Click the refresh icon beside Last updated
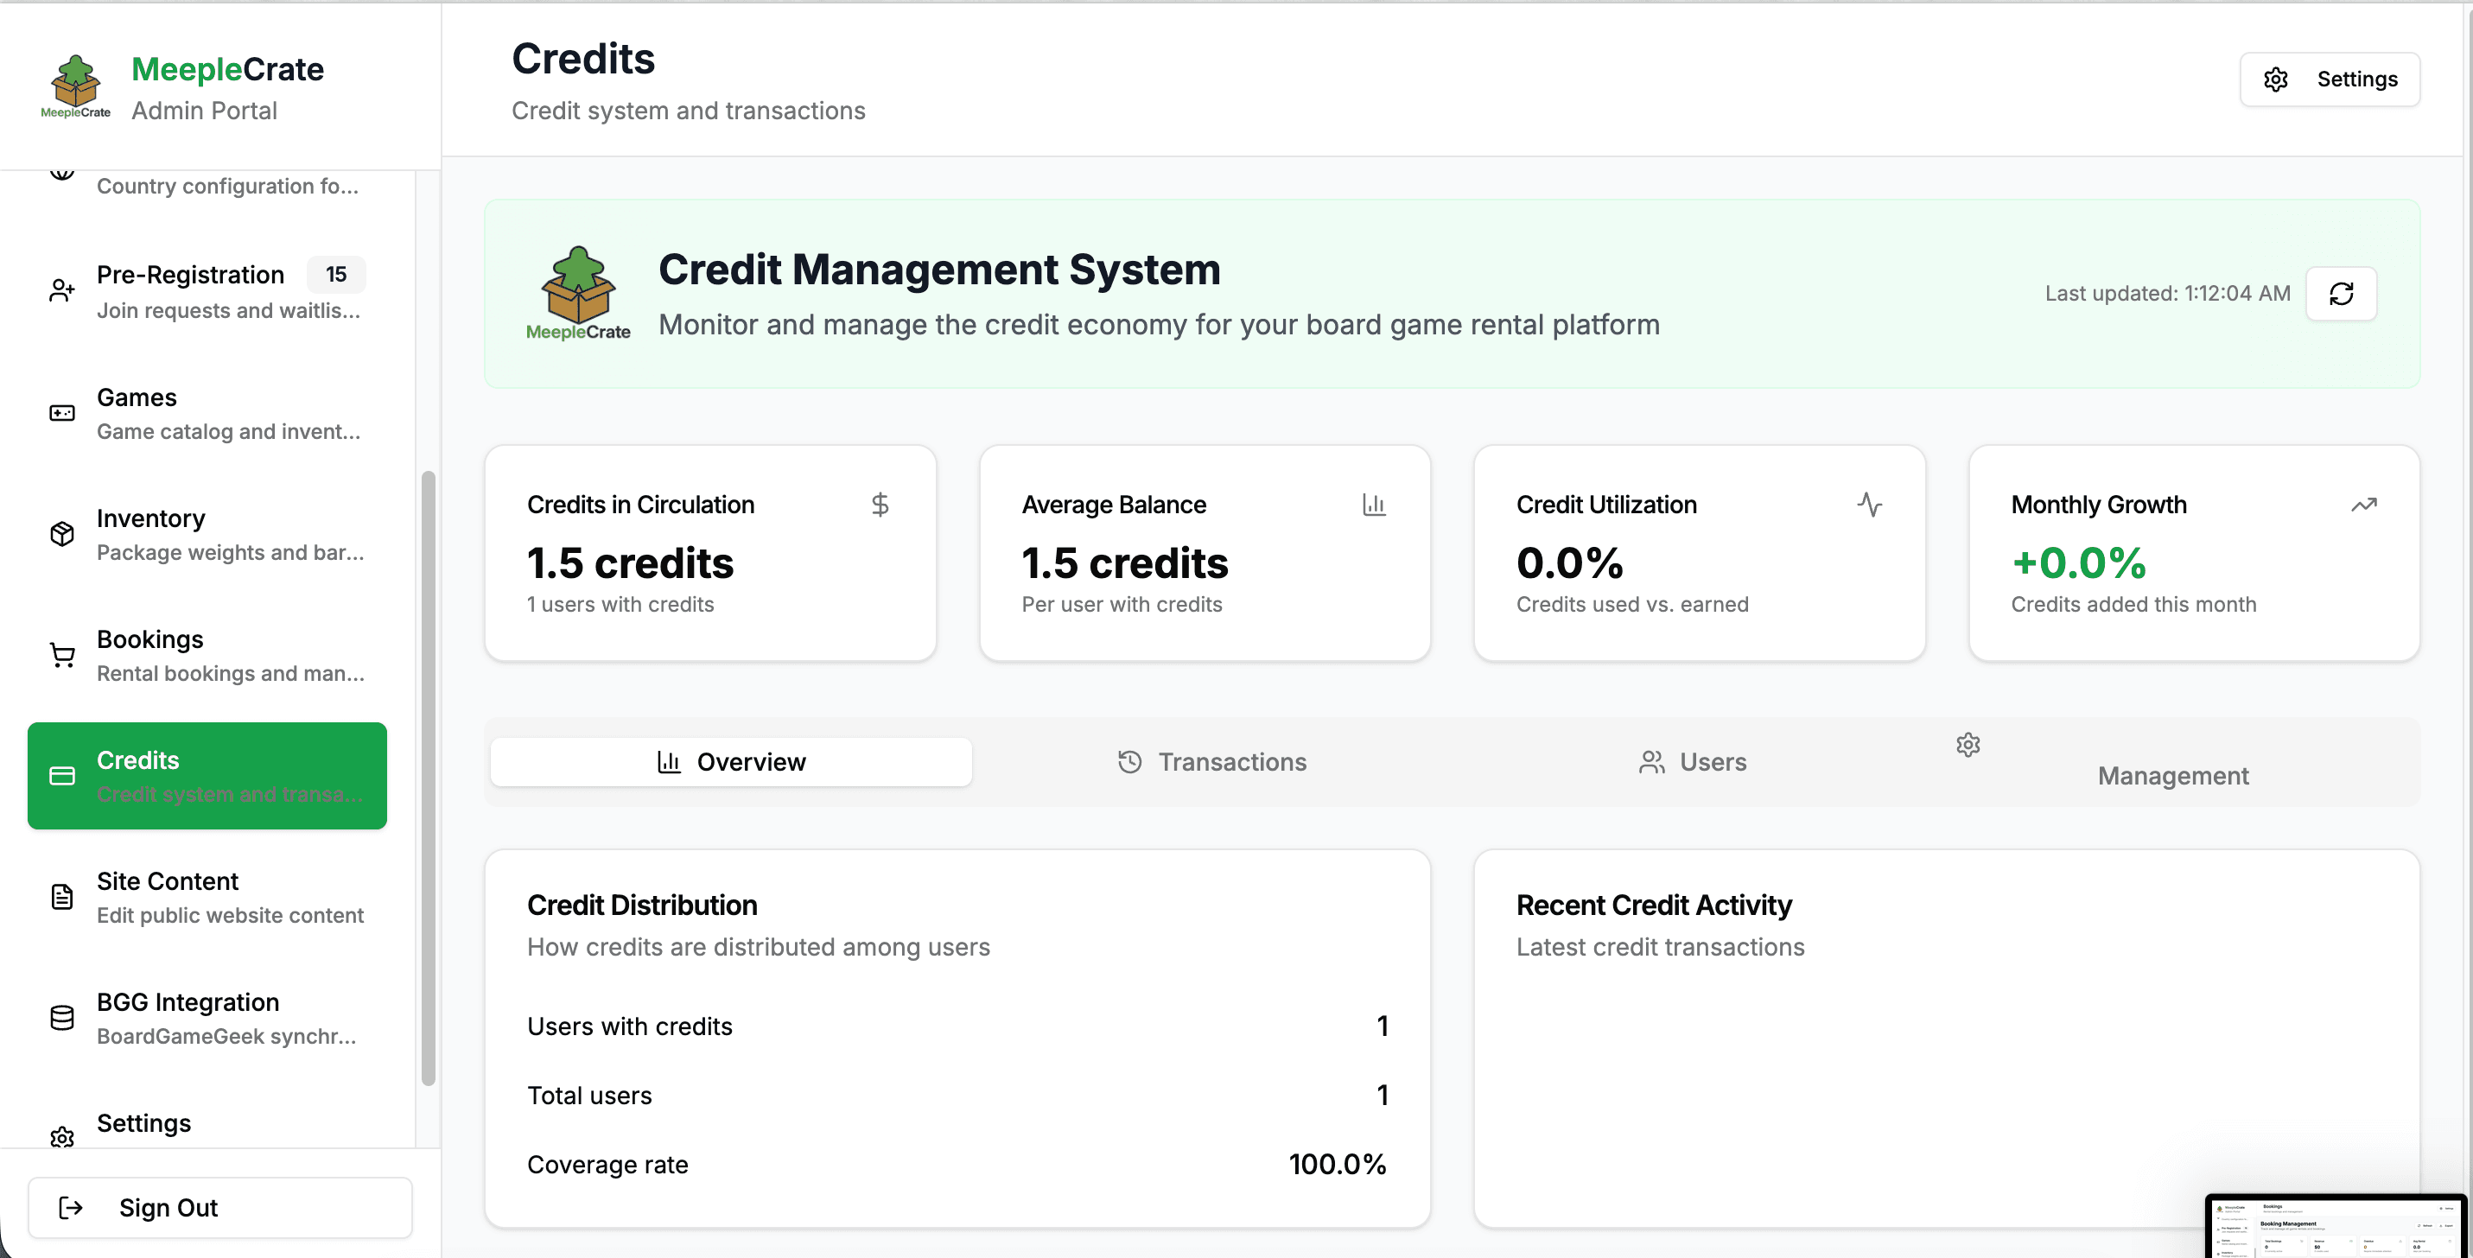This screenshot has width=2473, height=1258. pyautogui.click(x=2341, y=293)
